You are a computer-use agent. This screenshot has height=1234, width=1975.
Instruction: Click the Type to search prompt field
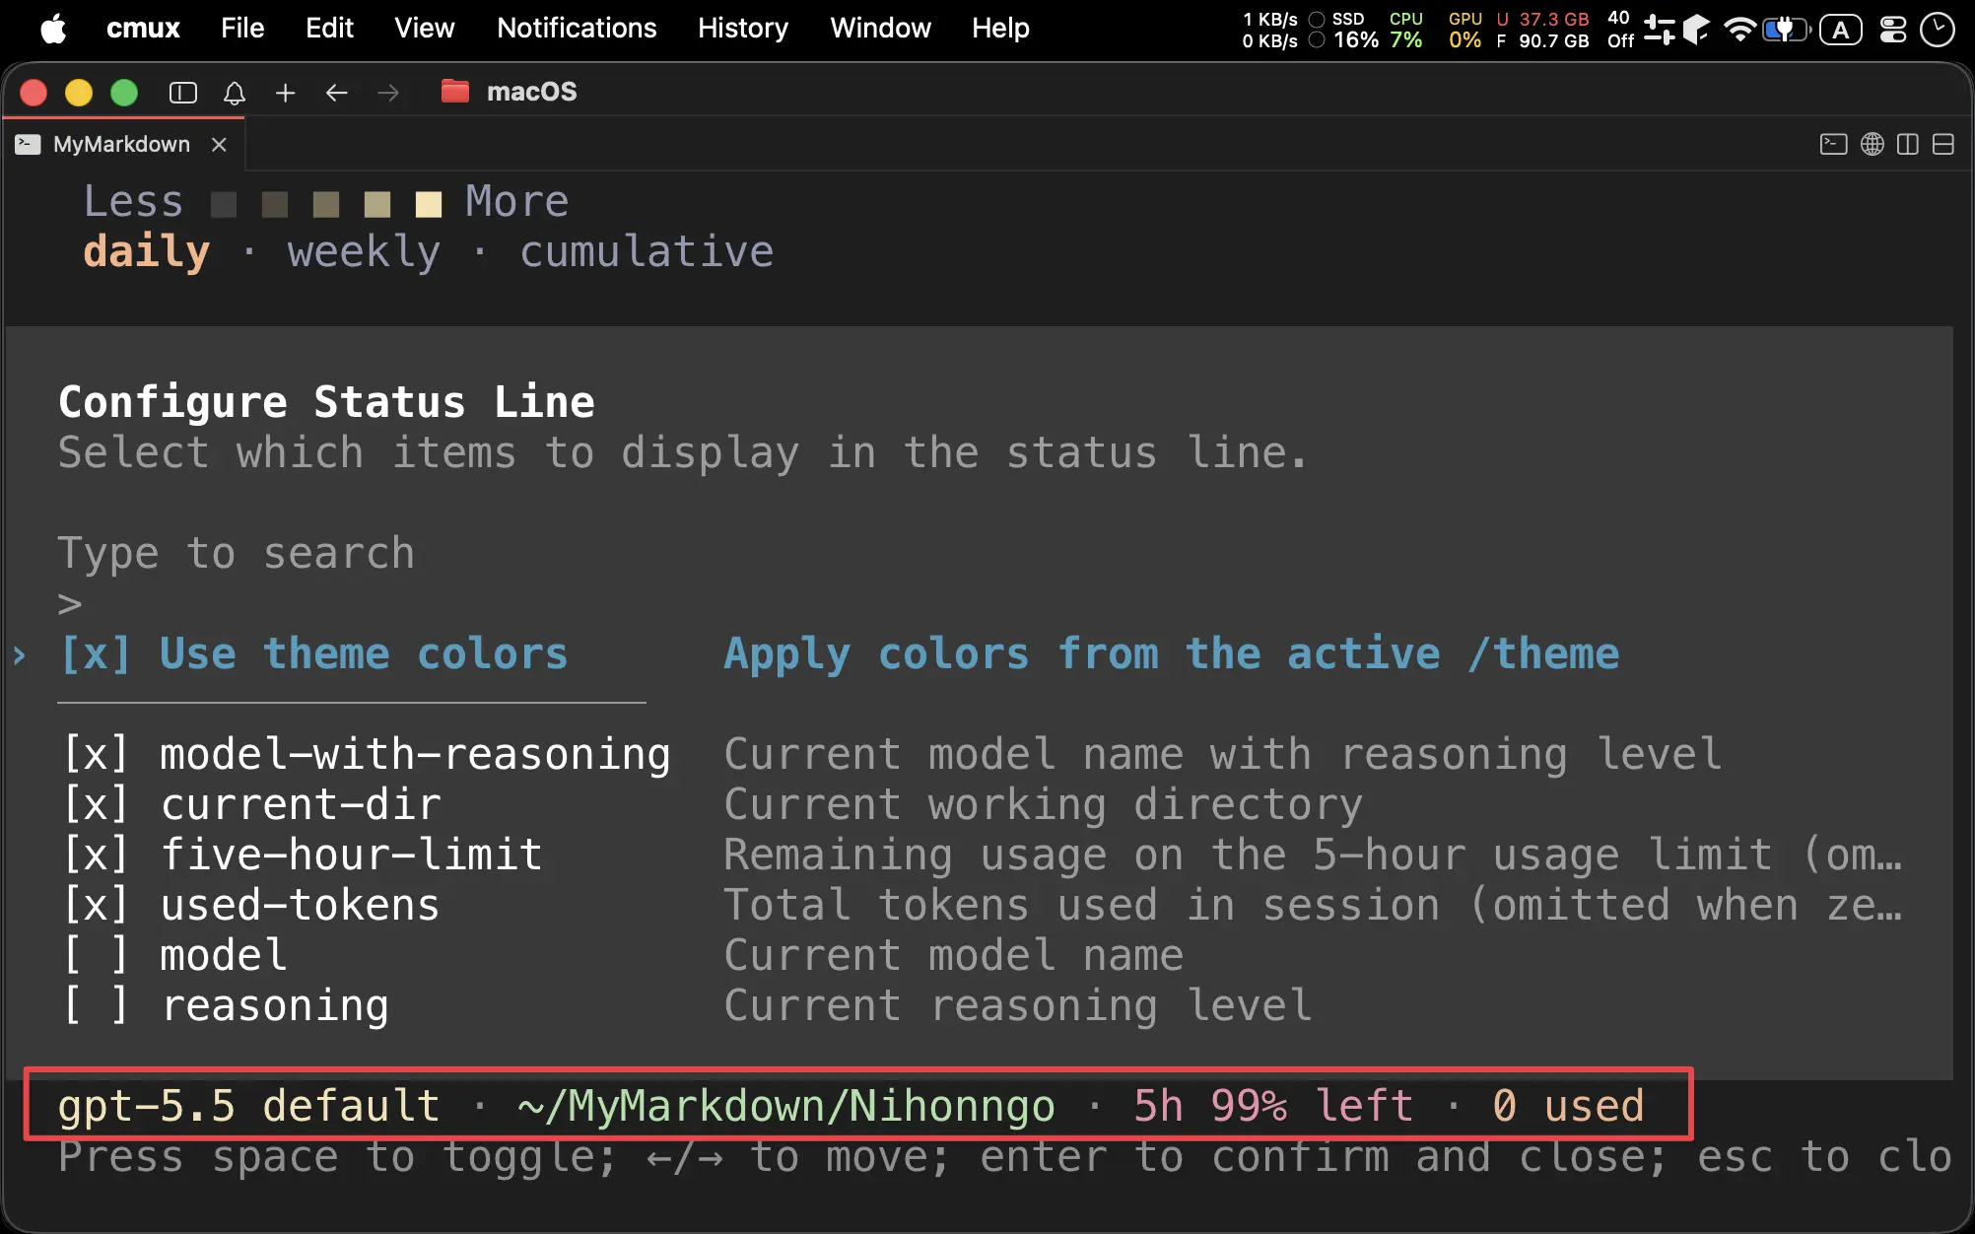tap(237, 554)
